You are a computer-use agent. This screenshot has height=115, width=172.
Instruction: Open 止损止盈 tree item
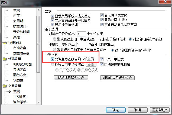[x=20, y=97]
